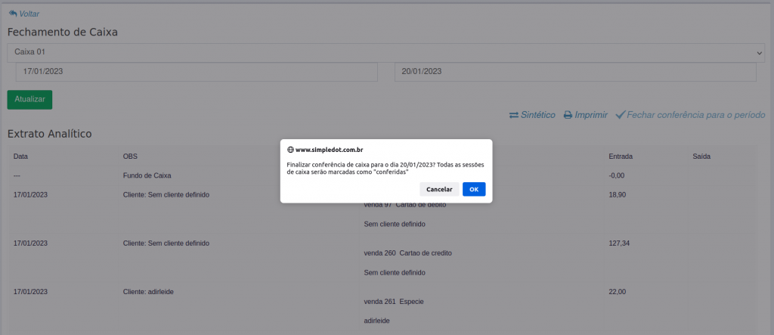The image size is (774, 335).
Task: Click the back arrow icon beside Voltar
Action: (12, 14)
